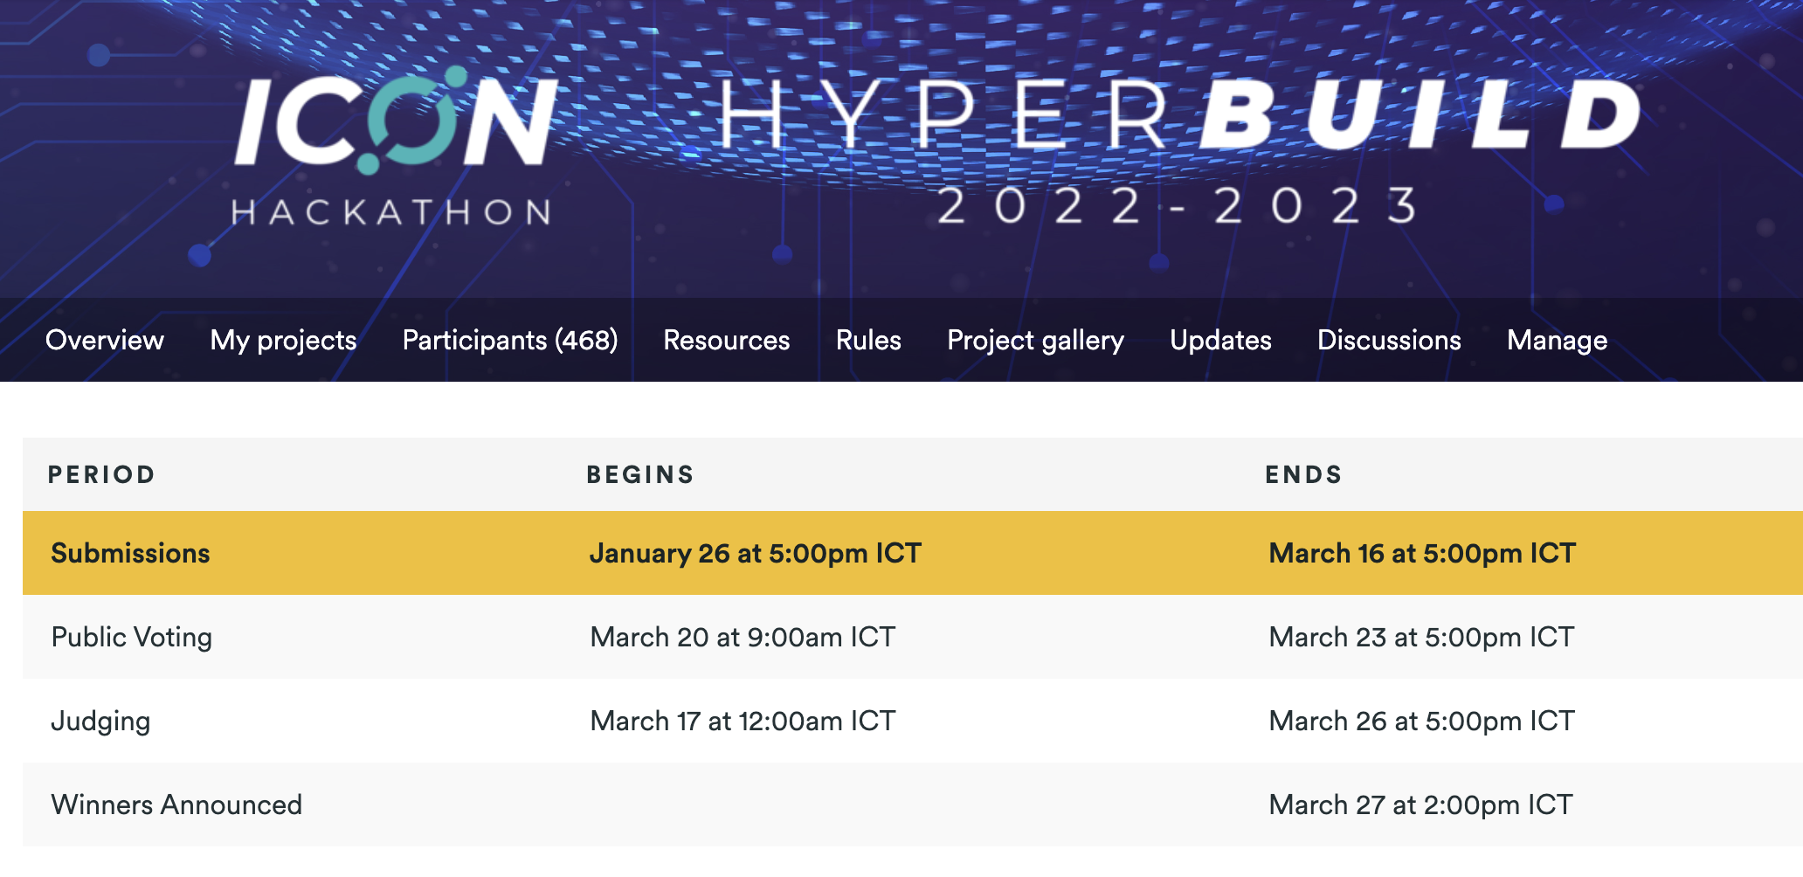Image resolution: width=1803 pixels, height=877 pixels.
Task: Select the Public Voting period label
Action: point(132,637)
